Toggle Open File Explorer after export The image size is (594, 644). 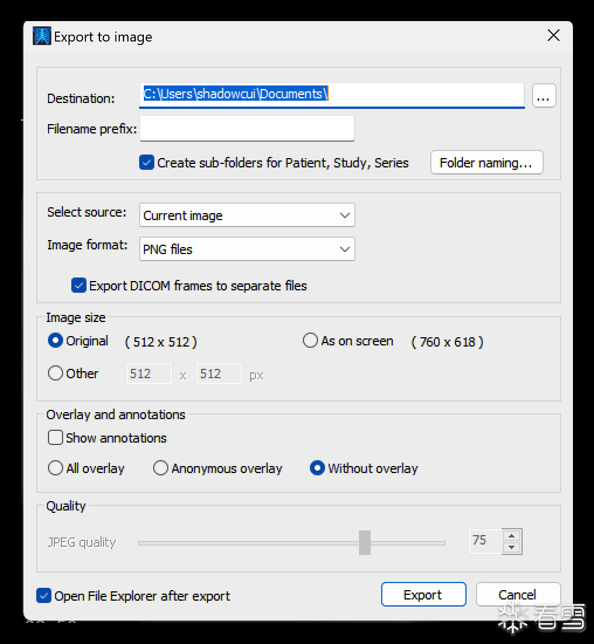(44, 596)
